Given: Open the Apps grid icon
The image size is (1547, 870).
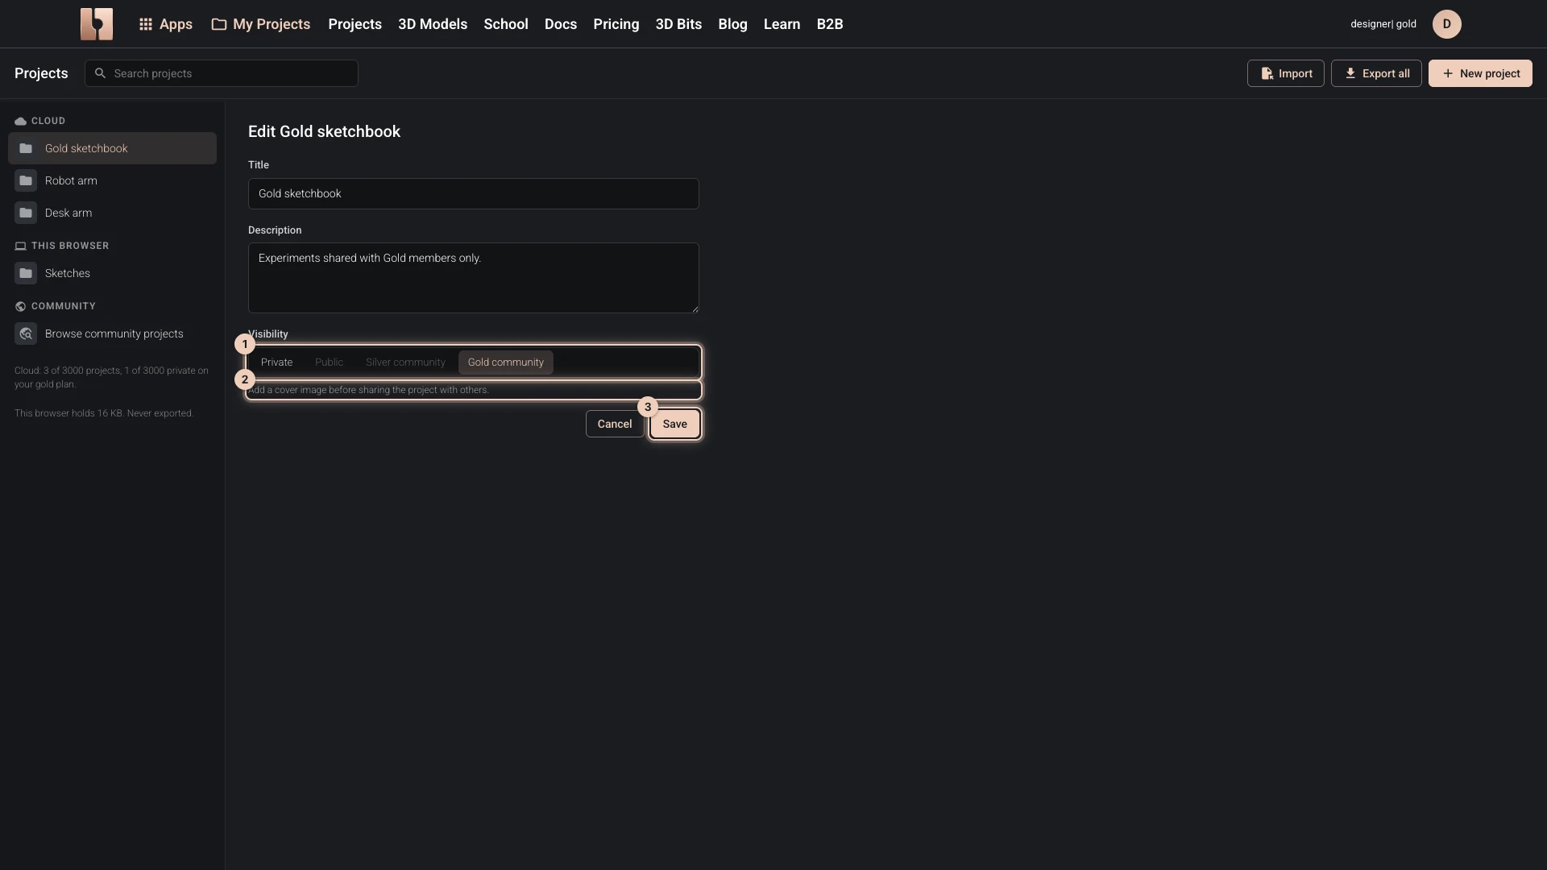Looking at the screenshot, I should pyautogui.click(x=146, y=24).
